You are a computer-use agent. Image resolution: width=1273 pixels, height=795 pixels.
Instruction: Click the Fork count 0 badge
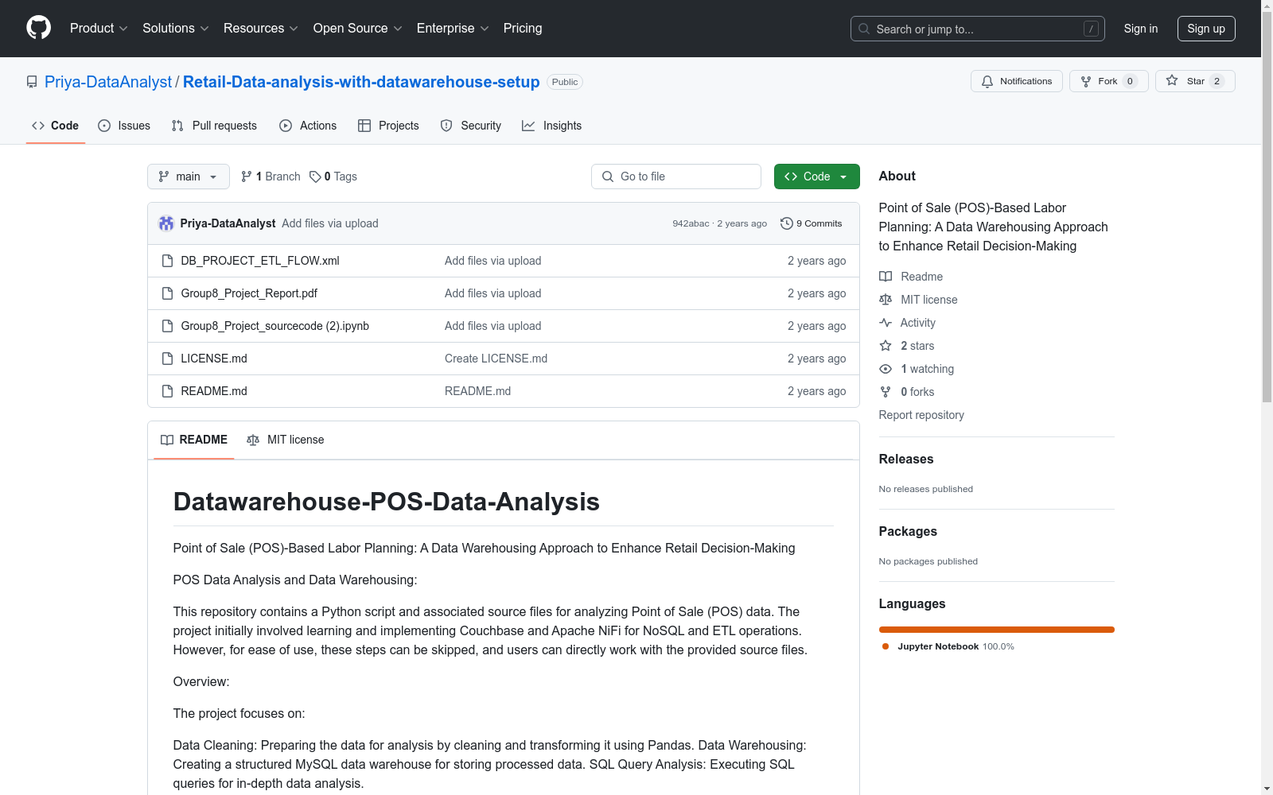click(x=1130, y=81)
